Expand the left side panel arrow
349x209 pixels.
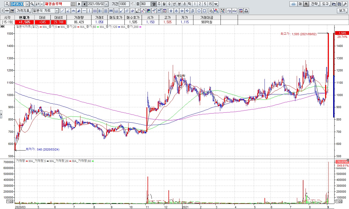click(1, 114)
